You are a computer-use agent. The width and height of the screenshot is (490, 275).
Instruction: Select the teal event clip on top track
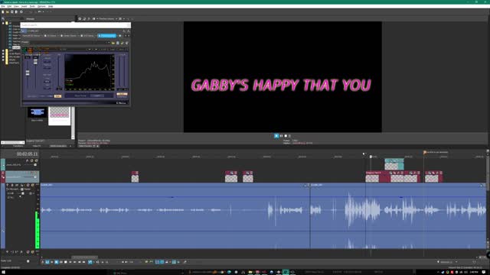pos(394,164)
